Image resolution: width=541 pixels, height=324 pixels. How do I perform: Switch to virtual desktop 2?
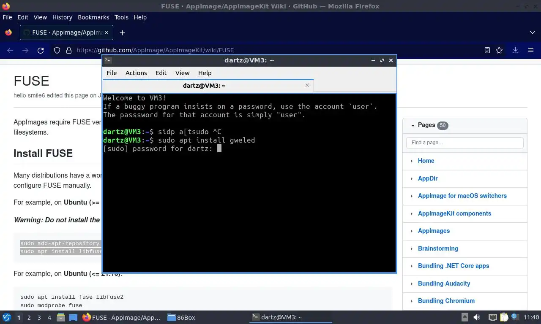[x=29, y=317]
